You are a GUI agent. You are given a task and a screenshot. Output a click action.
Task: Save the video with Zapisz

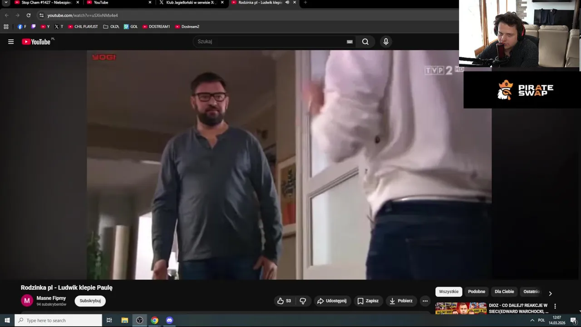368,301
